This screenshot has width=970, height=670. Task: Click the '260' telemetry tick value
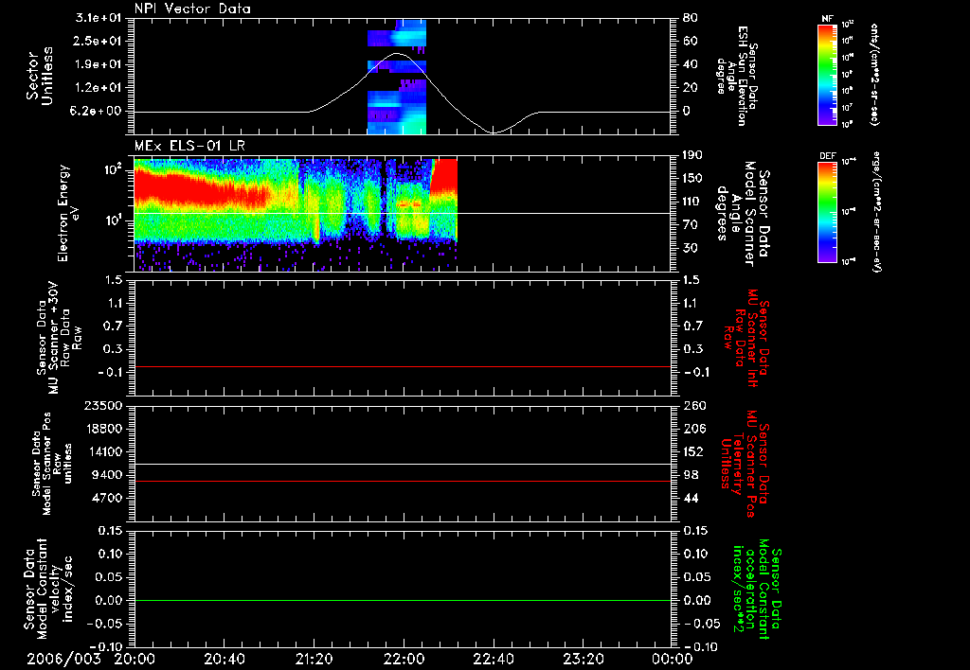692,405
